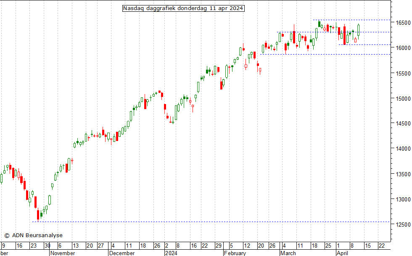Click the 'December' month label
The height and width of the screenshot is (256, 412).
coord(122,253)
